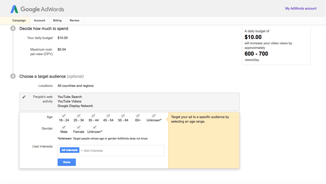Uncheck the Unknown age checkbox
The image size is (326, 184).
(154, 116)
